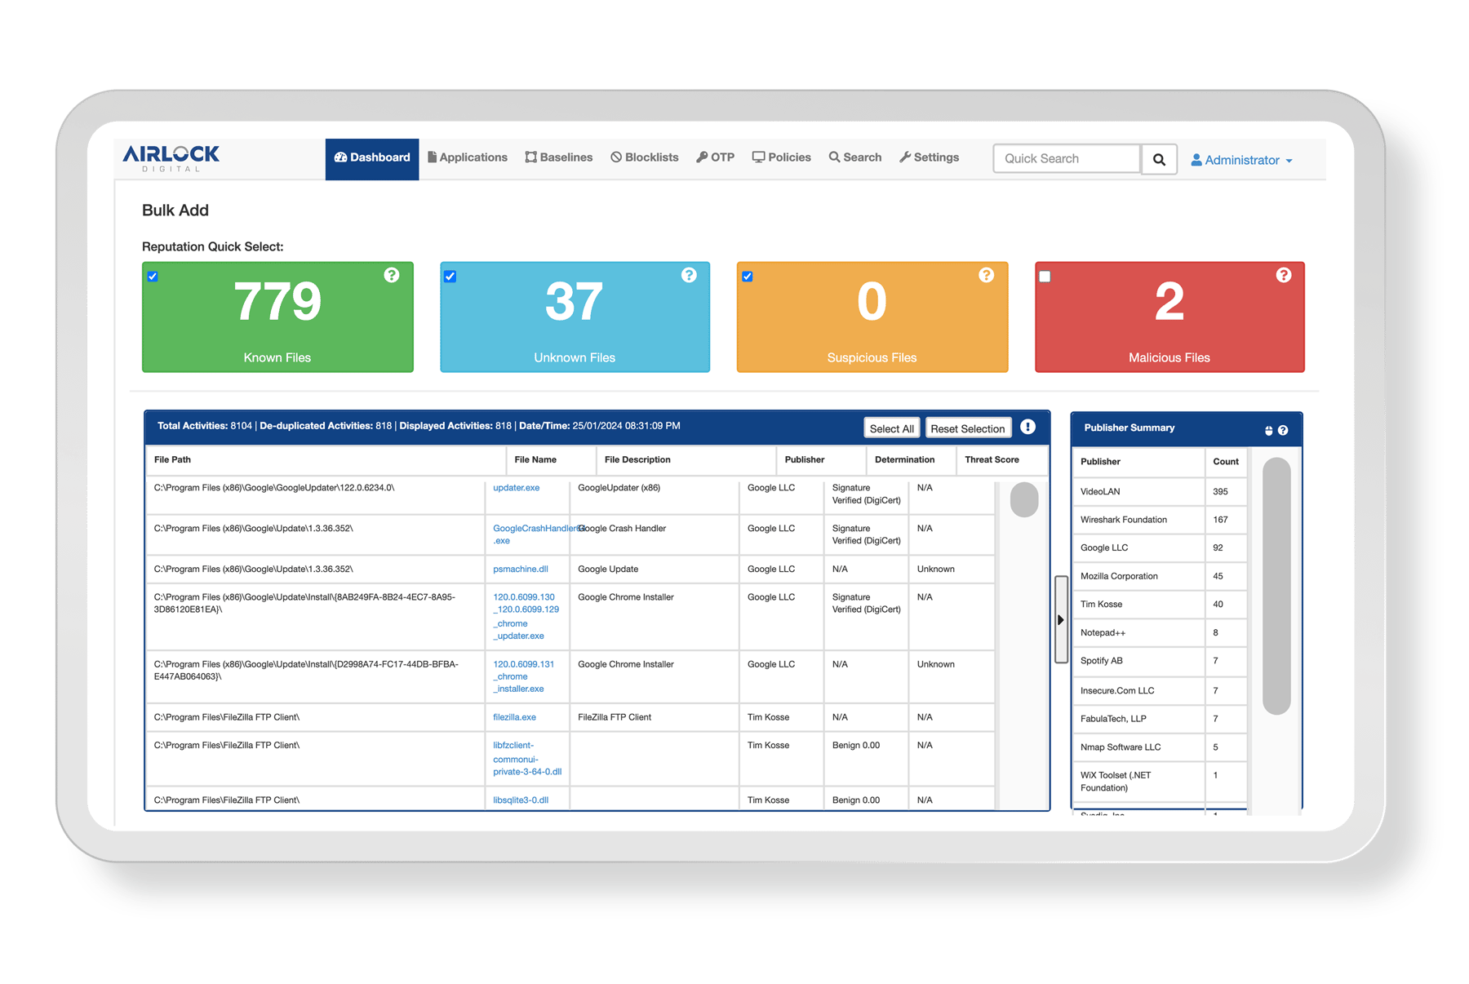Uncheck the Unknown Files checkbox

[450, 277]
